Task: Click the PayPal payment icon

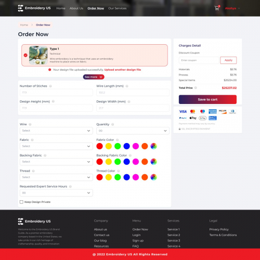Action: tap(183, 118)
